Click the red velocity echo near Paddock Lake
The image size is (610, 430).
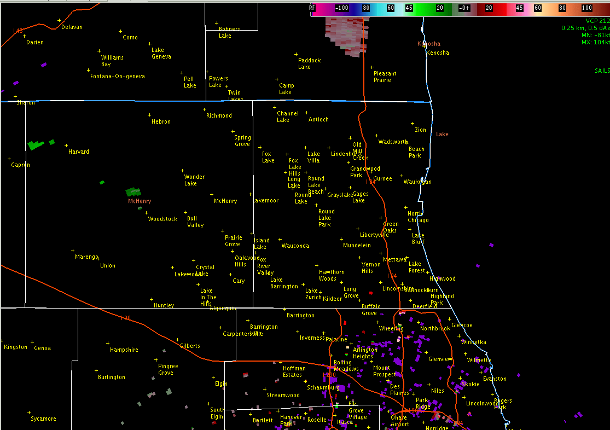click(x=346, y=35)
